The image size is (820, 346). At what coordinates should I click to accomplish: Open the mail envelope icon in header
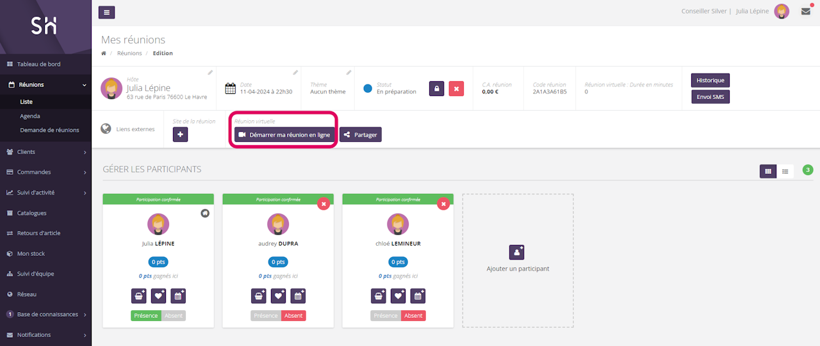tap(806, 12)
